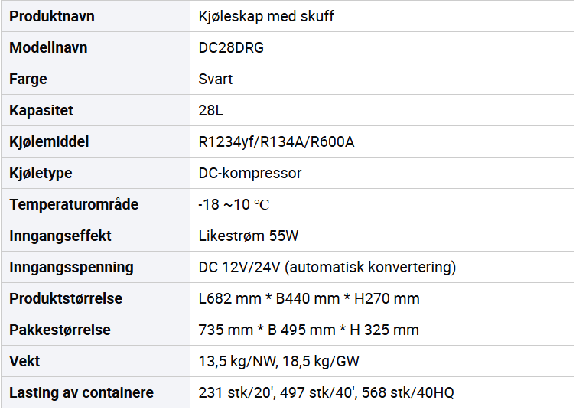576x413 pixels.
Task: Click the Temperaturområde label
Action: 74,204
